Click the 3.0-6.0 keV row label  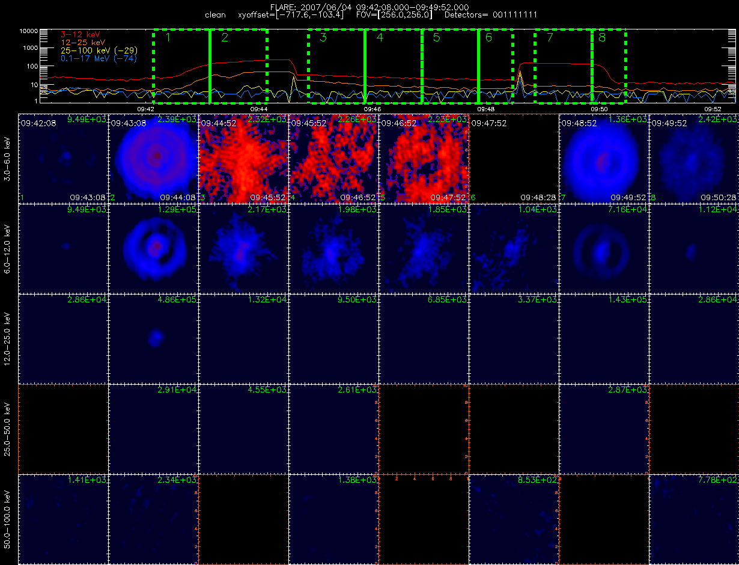[8, 159]
